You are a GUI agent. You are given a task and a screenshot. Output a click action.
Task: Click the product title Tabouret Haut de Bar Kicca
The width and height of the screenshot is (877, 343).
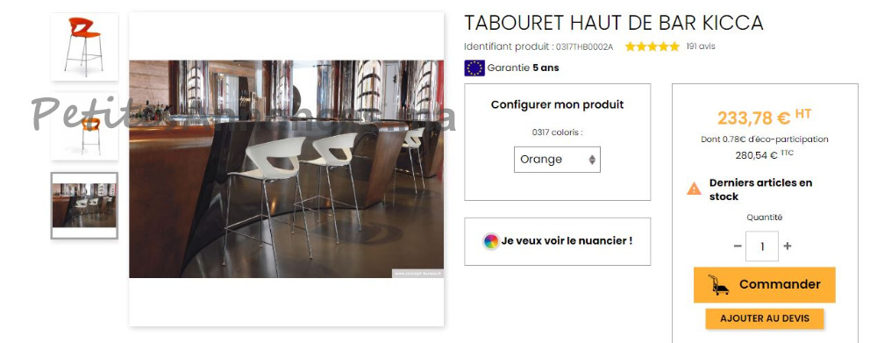click(614, 23)
